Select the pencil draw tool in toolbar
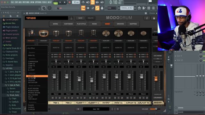205x115 pixels. tap(93, 8)
